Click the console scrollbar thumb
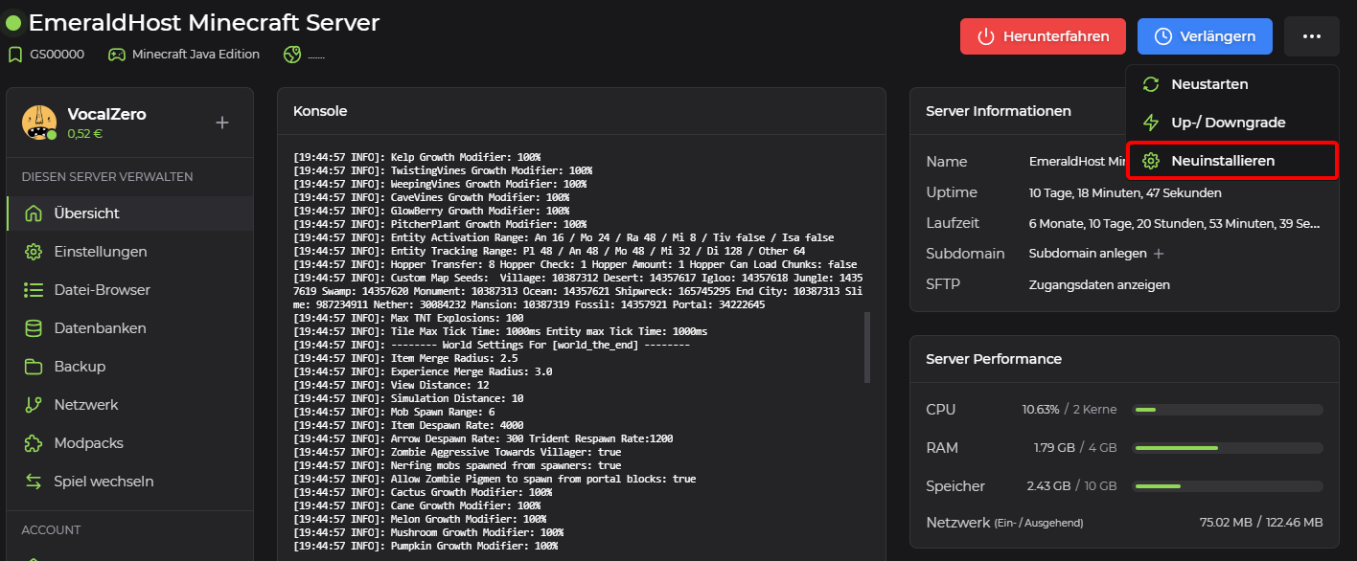 click(867, 347)
